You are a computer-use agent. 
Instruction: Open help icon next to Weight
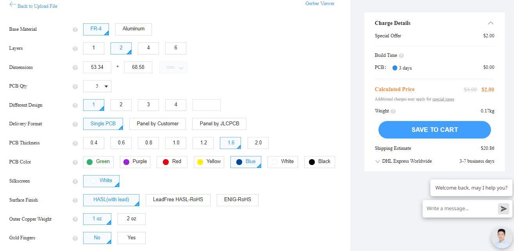pos(393,111)
